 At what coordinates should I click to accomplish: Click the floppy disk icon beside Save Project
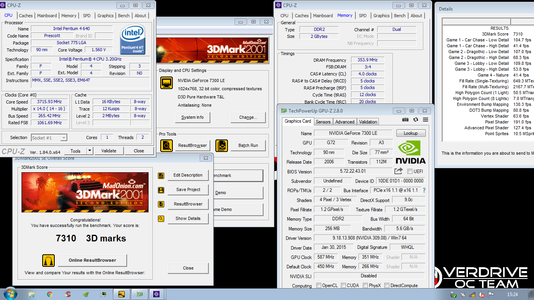click(161, 190)
